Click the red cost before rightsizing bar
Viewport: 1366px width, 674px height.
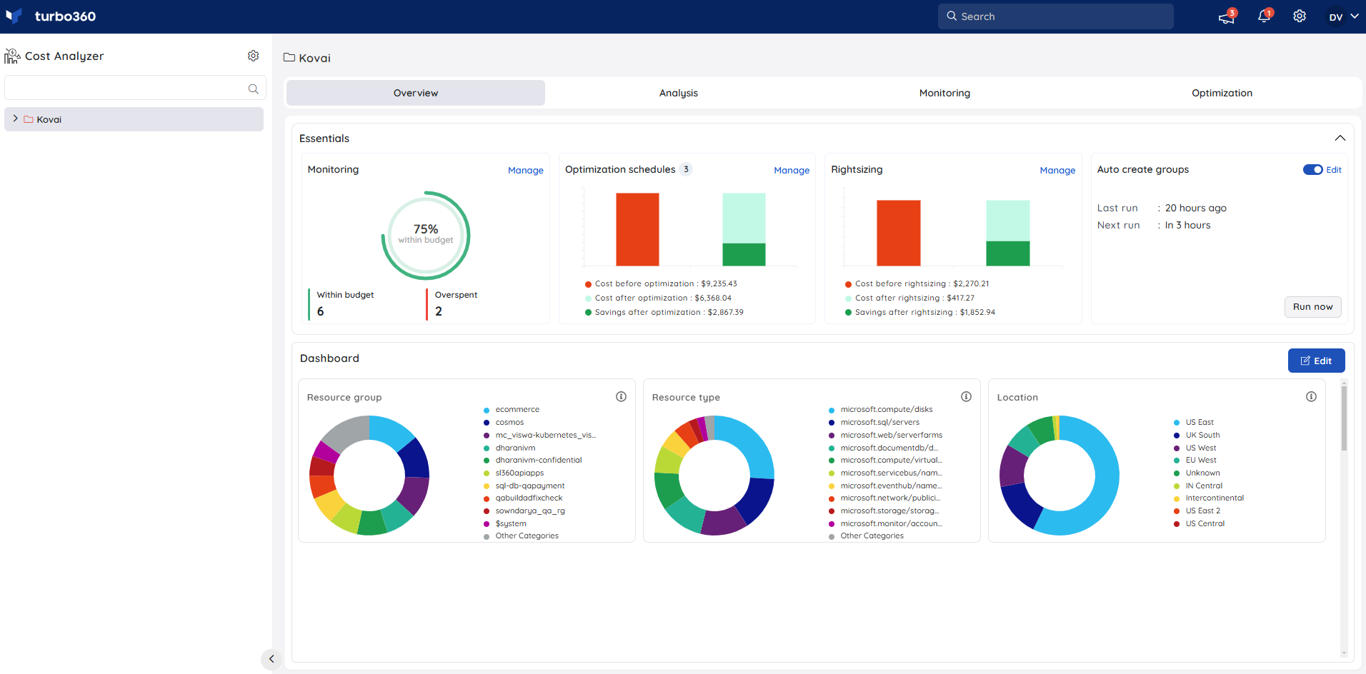tap(898, 233)
